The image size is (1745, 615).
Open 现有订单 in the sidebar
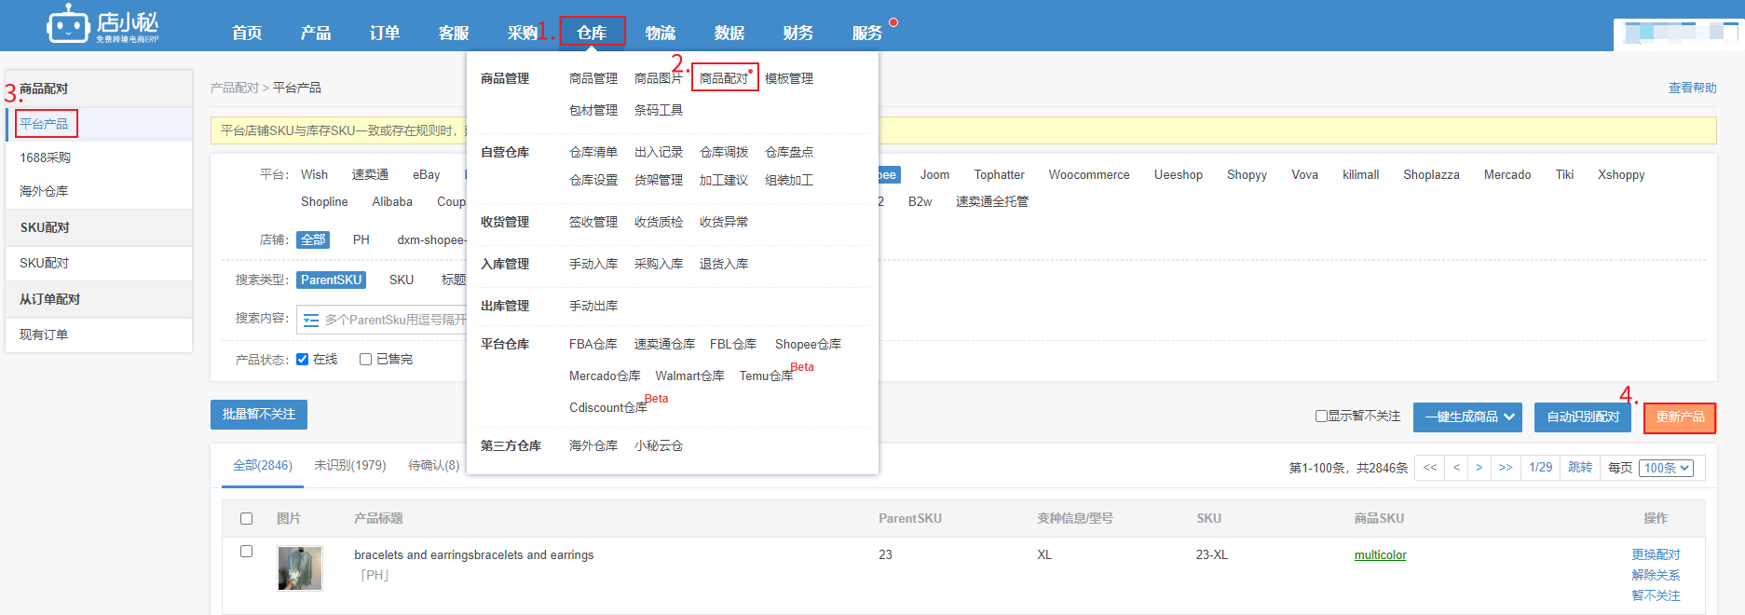(x=44, y=335)
